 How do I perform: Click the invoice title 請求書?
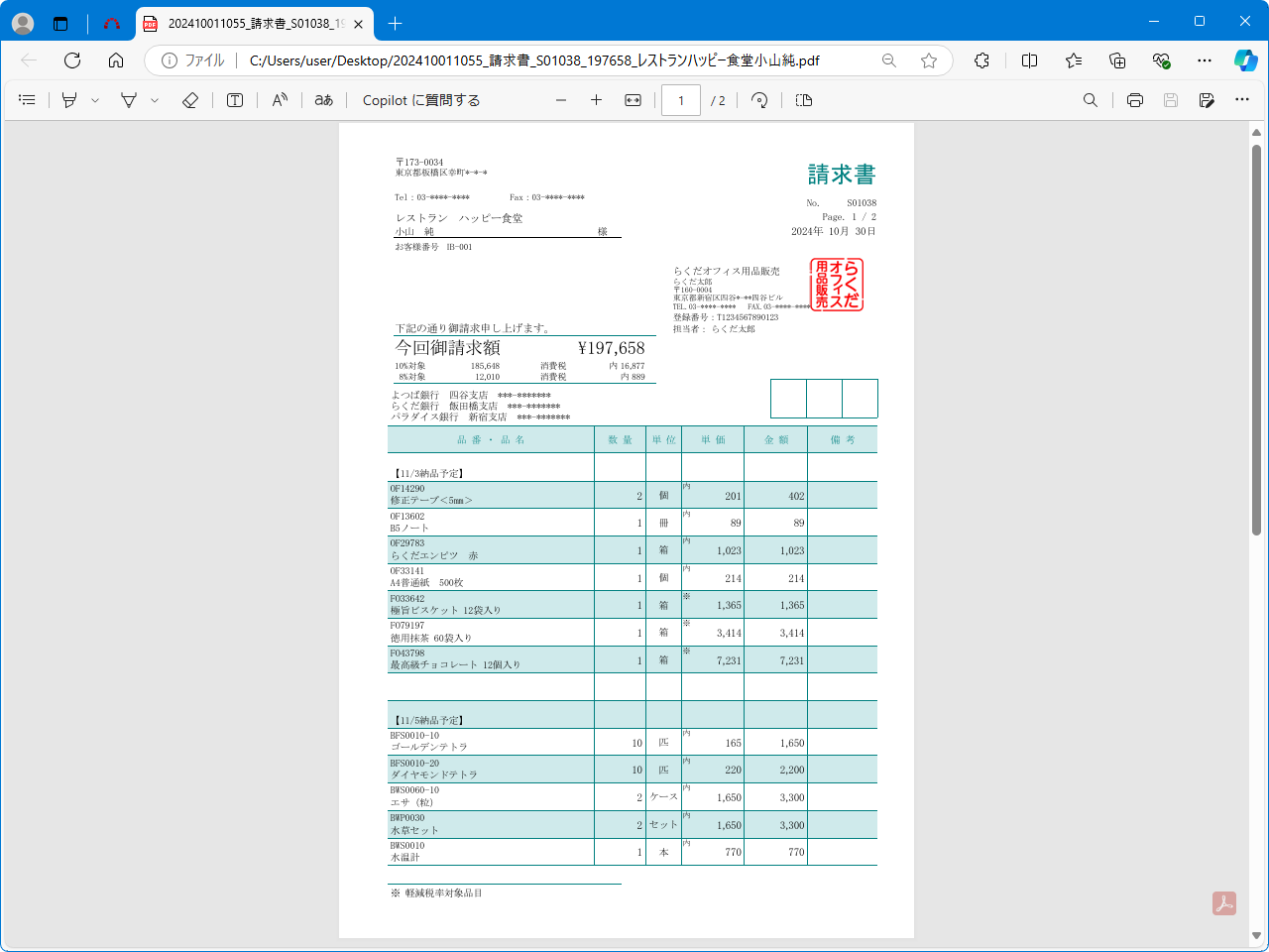tap(842, 175)
